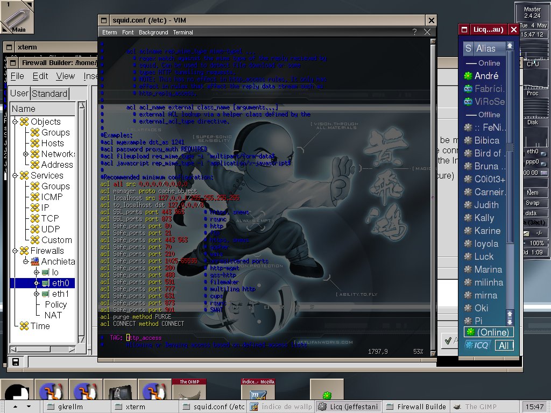Click the TCP services icon
This screenshot has height=413, width=551.
coord(35,218)
